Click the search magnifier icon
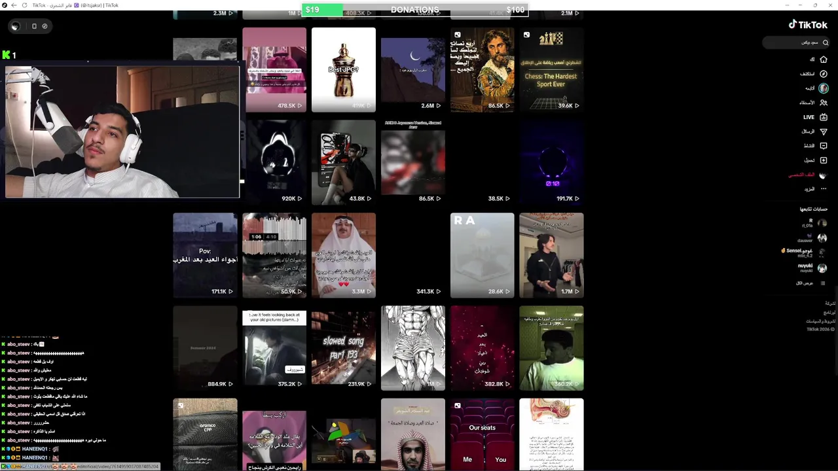The width and height of the screenshot is (838, 471). [x=825, y=43]
